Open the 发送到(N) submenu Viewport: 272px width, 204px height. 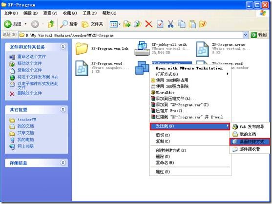(x=190, y=126)
